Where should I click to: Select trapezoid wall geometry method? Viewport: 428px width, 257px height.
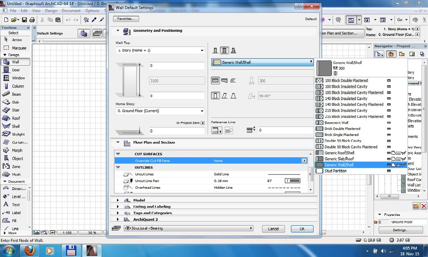point(224,81)
